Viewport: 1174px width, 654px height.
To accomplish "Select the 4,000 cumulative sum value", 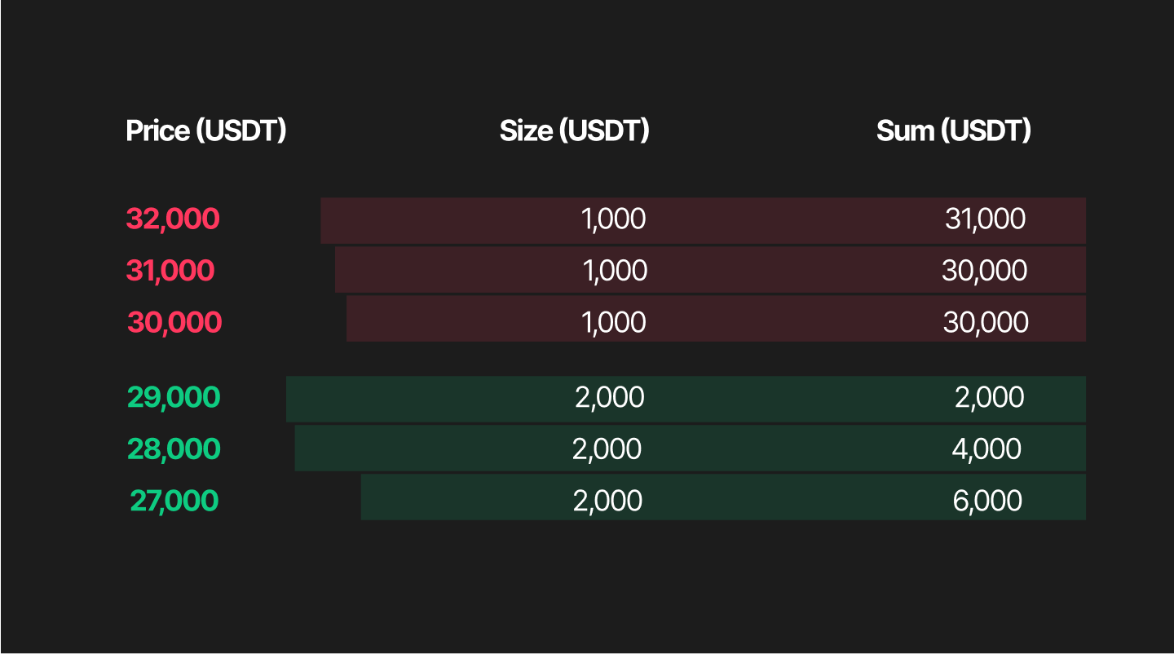I will (x=986, y=449).
